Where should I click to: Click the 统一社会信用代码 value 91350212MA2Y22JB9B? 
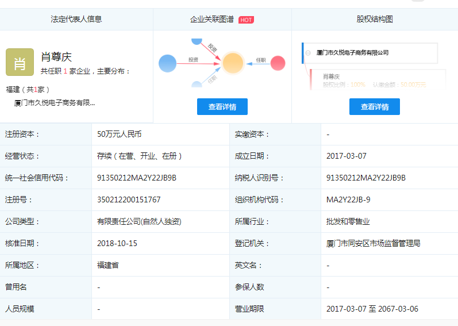coord(137,178)
